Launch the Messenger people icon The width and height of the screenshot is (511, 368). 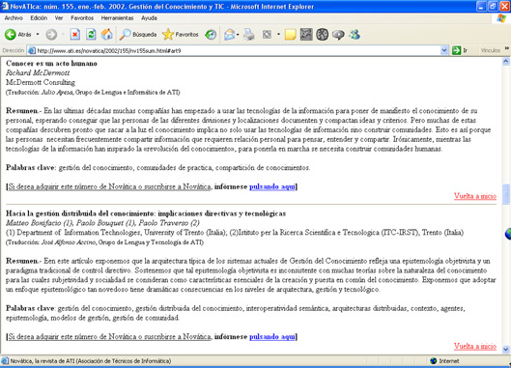(354, 34)
